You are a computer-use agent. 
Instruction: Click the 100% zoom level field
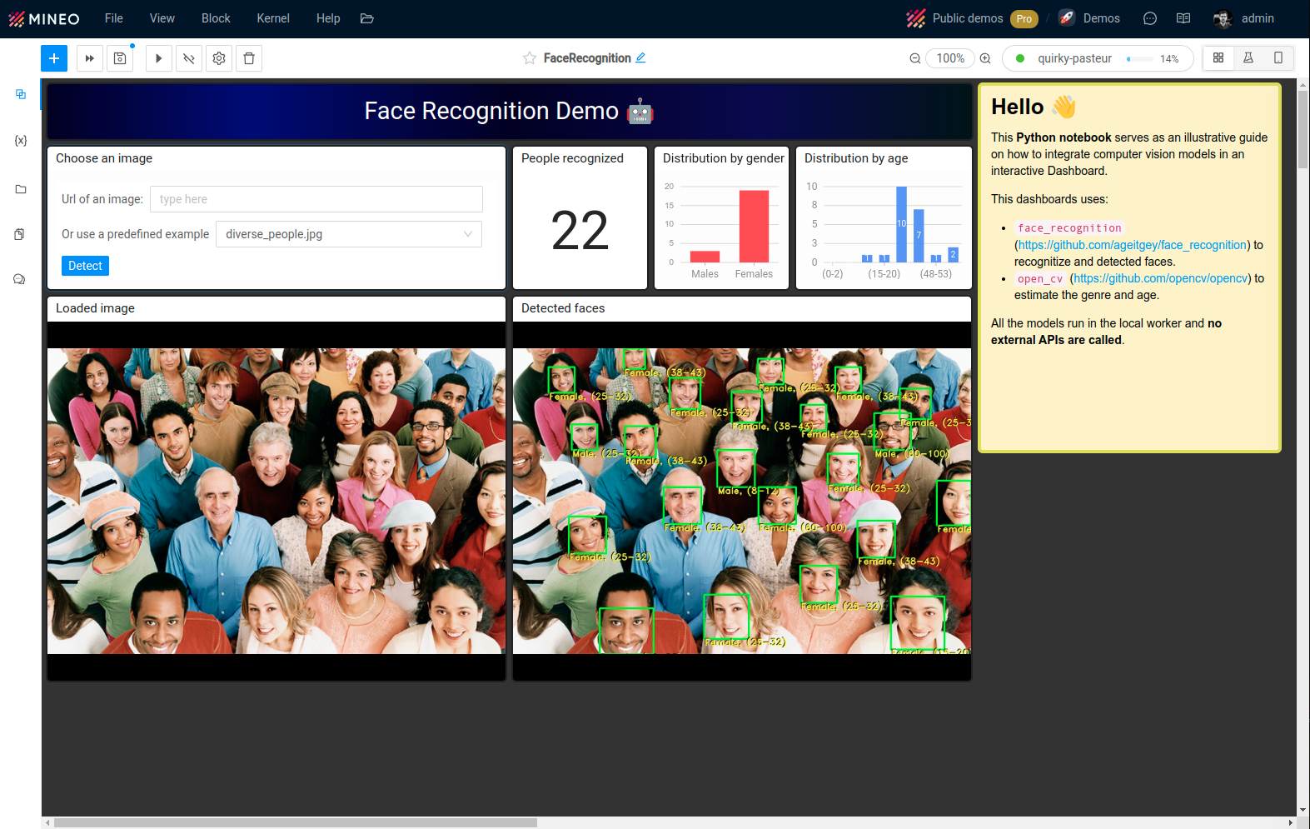(950, 58)
